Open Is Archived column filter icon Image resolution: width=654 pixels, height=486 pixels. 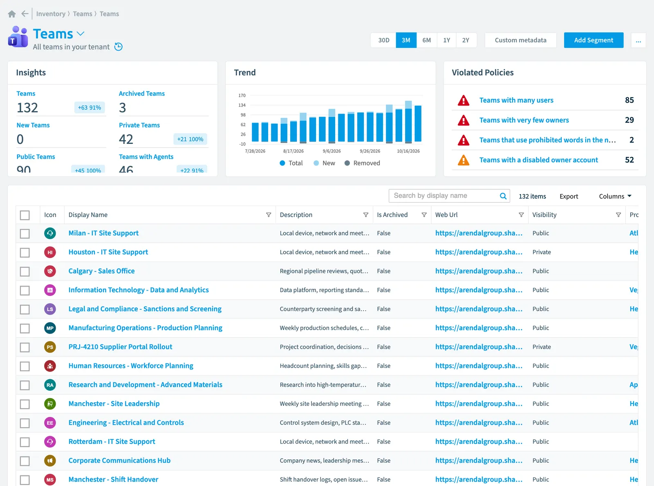click(424, 215)
